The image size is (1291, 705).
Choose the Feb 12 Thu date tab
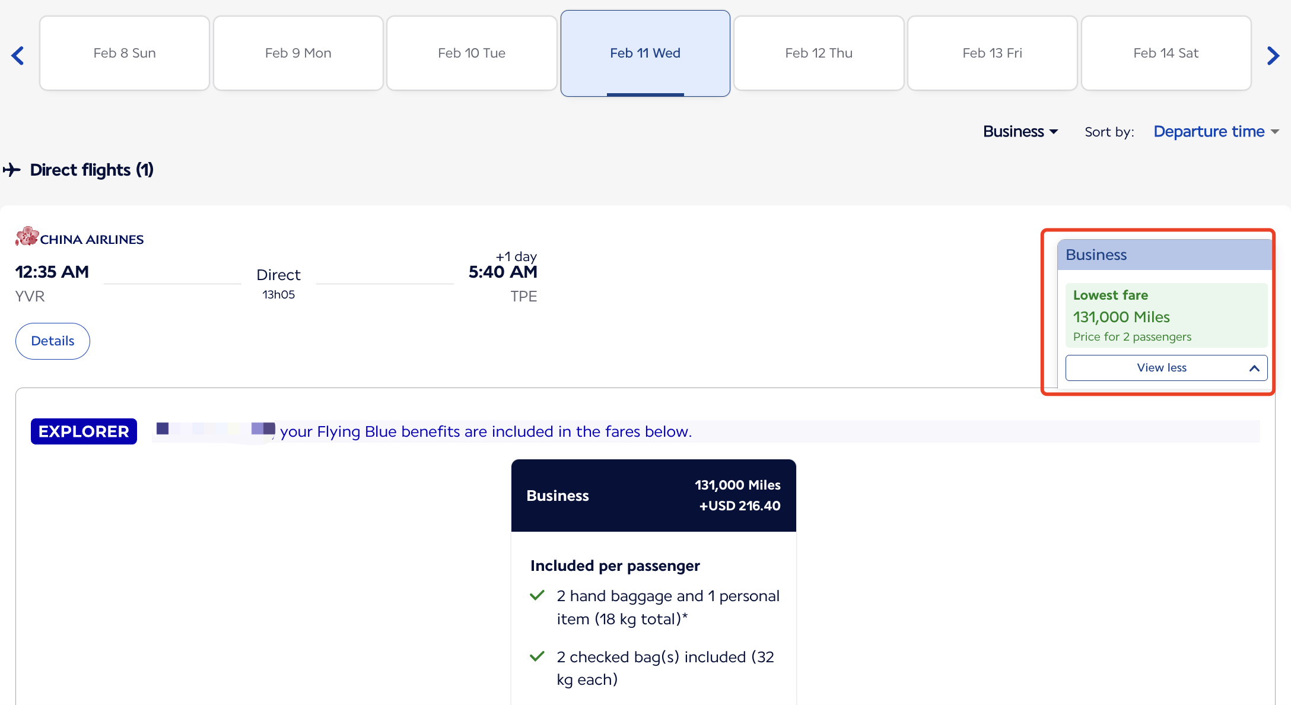click(x=819, y=53)
